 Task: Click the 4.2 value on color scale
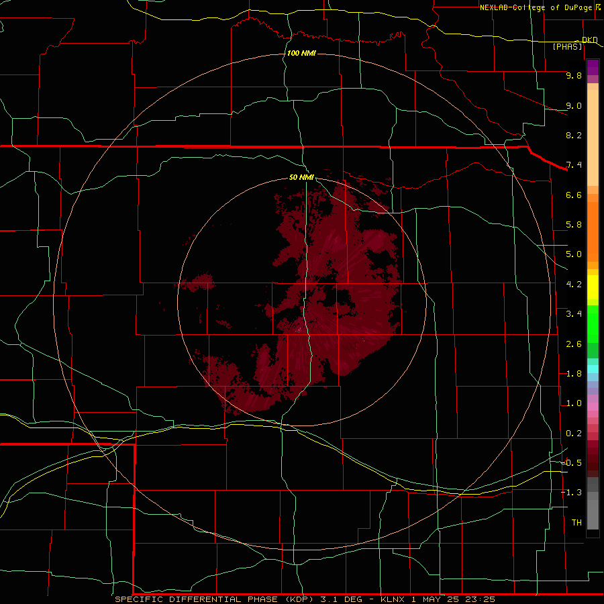point(574,285)
